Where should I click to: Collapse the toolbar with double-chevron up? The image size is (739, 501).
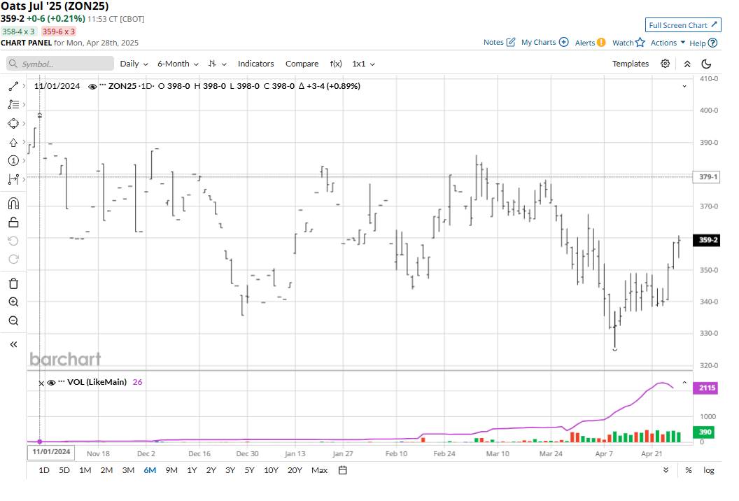[687, 64]
